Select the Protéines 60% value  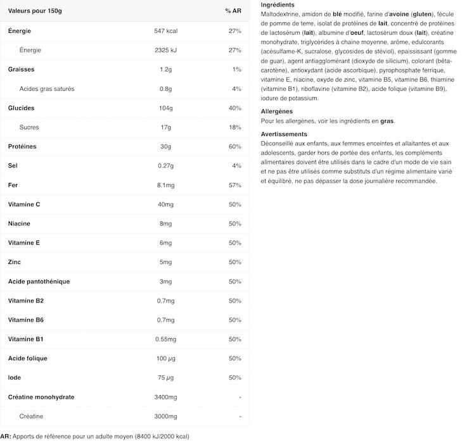[x=235, y=146]
